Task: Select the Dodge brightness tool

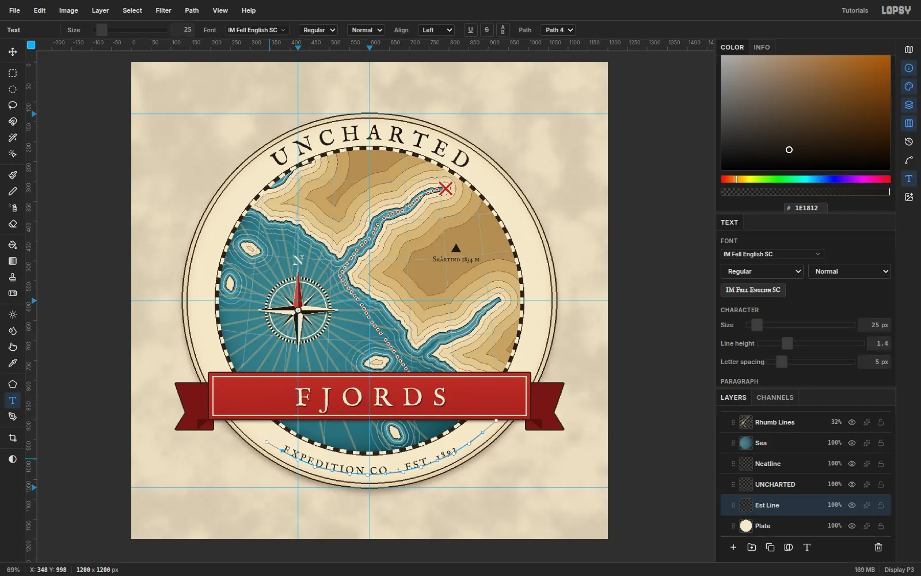Action: coord(13,314)
